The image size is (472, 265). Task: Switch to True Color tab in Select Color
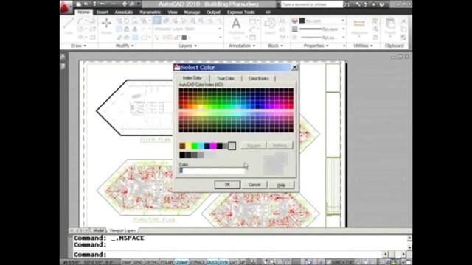226,79
